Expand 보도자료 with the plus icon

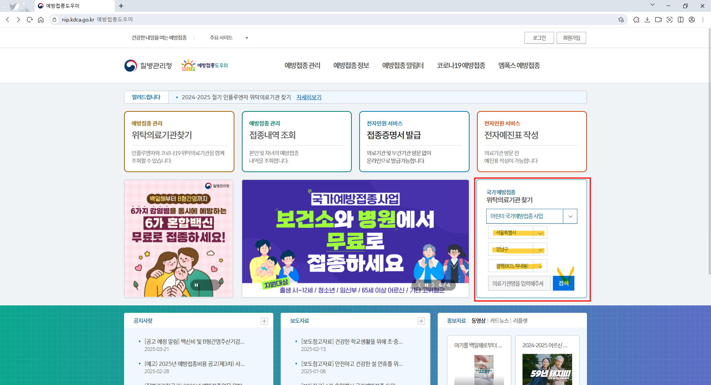coord(421,321)
